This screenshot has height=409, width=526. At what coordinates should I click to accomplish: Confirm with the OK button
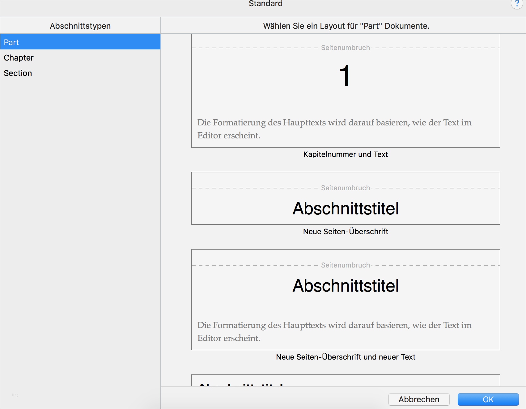coord(488,399)
